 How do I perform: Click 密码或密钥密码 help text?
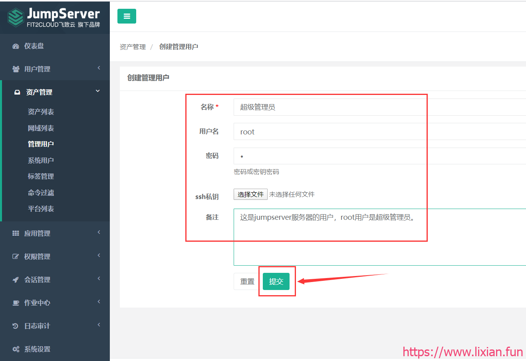tap(256, 172)
